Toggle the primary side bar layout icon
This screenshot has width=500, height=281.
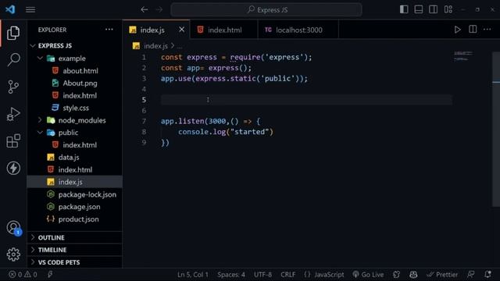404,9
